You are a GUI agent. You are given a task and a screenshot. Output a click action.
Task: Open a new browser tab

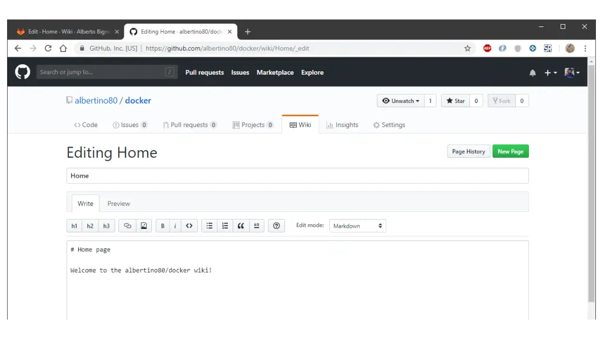click(248, 32)
